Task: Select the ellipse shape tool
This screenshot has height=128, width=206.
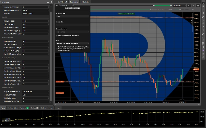Action: pos(204,40)
